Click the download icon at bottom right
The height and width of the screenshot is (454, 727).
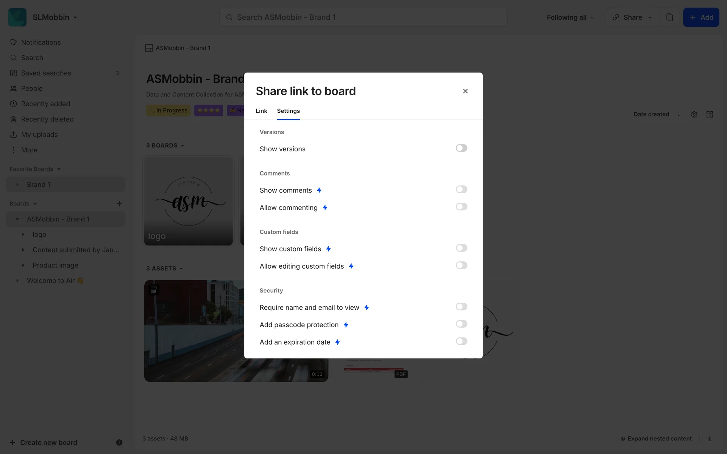click(x=710, y=438)
